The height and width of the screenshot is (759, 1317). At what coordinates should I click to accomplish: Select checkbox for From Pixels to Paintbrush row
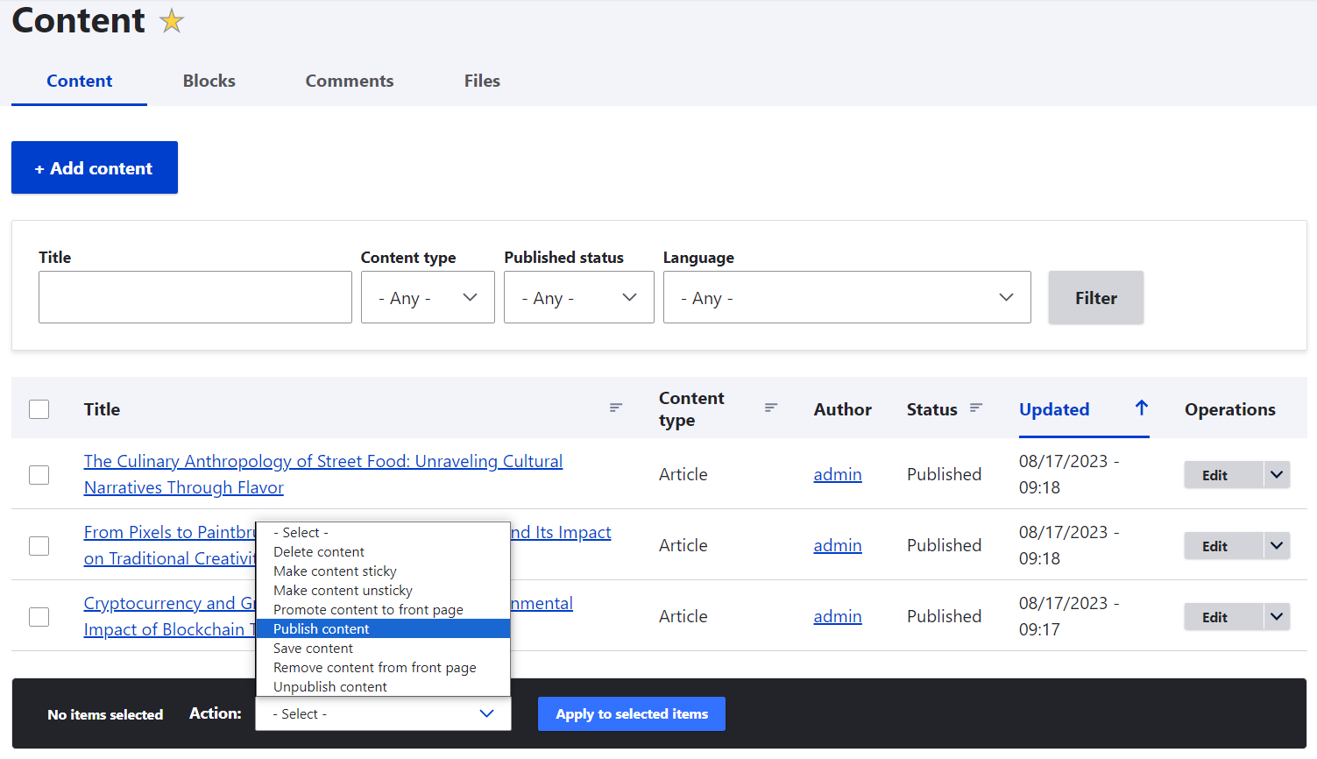(39, 546)
